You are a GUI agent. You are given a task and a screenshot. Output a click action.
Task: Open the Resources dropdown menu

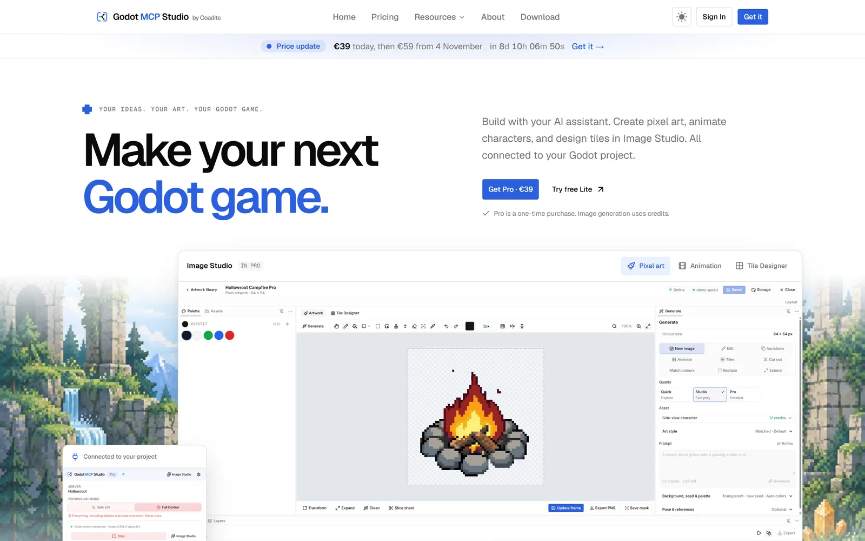[439, 17]
